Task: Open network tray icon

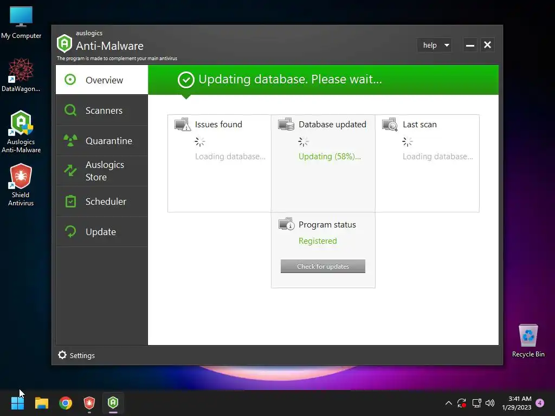Action: coord(476,403)
